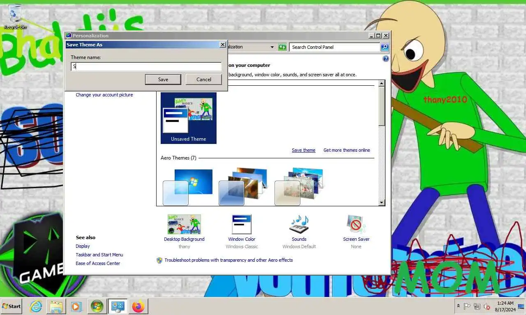The image size is (526, 315).
Task: Open the Display link under See also
Action: (x=83, y=246)
